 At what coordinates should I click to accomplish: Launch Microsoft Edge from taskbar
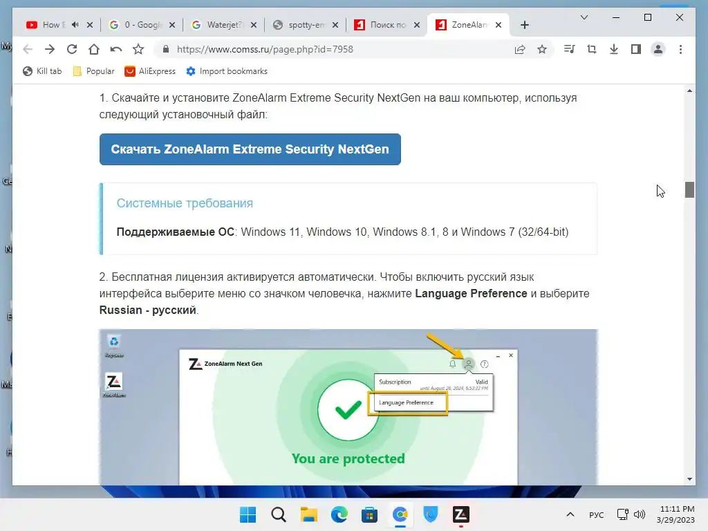(339, 514)
